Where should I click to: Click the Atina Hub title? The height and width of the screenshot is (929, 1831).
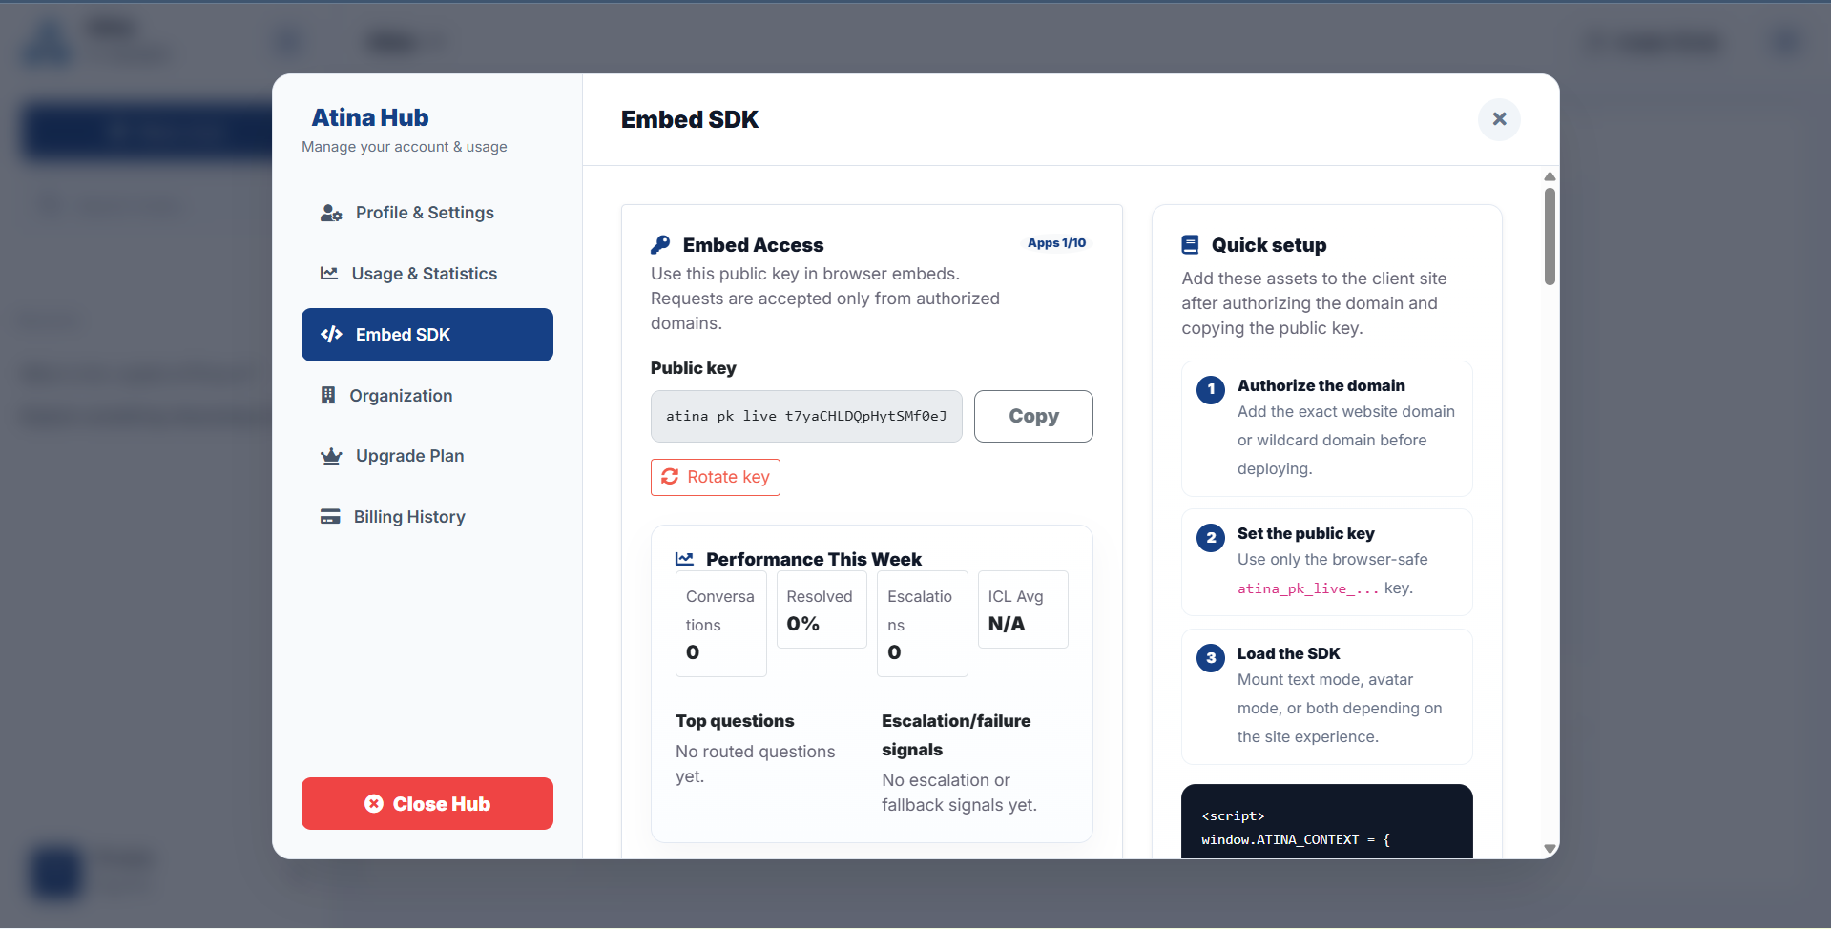[370, 117]
